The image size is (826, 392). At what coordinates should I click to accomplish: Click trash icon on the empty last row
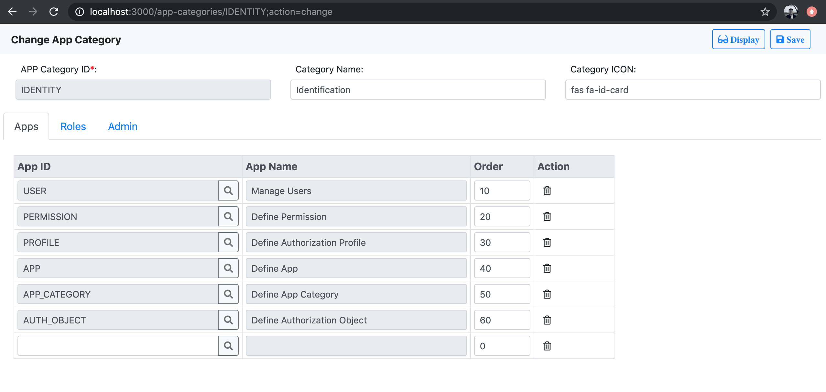[x=547, y=346]
